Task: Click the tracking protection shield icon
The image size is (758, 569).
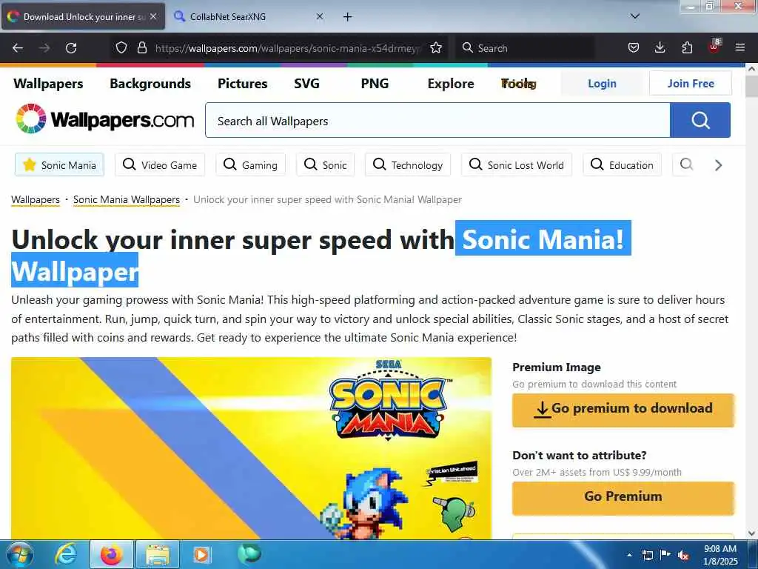Action: 121,47
